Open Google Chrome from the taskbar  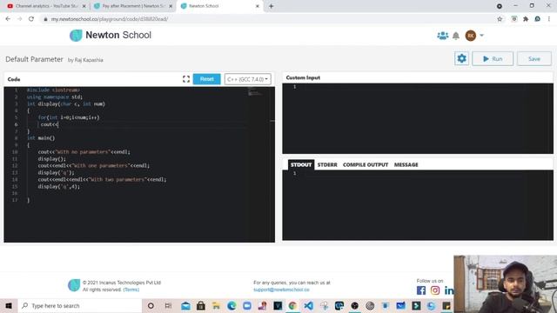point(292,305)
